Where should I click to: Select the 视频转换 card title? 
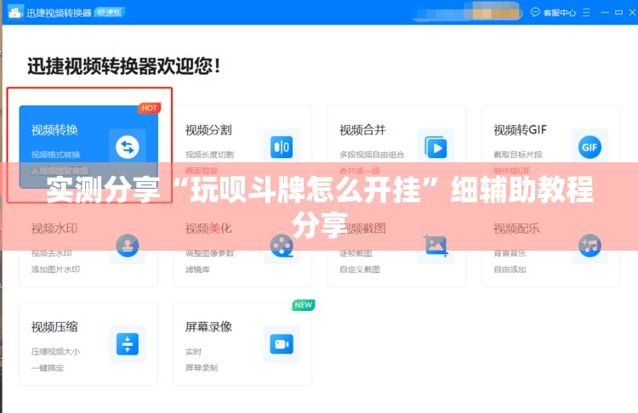pyautogui.click(x=54, y=130)
